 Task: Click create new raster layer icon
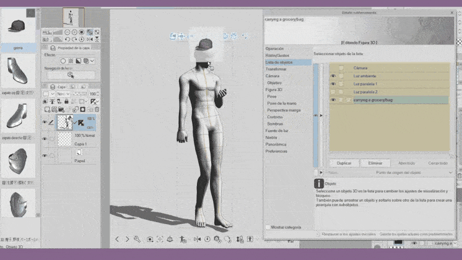click(47, 110)
